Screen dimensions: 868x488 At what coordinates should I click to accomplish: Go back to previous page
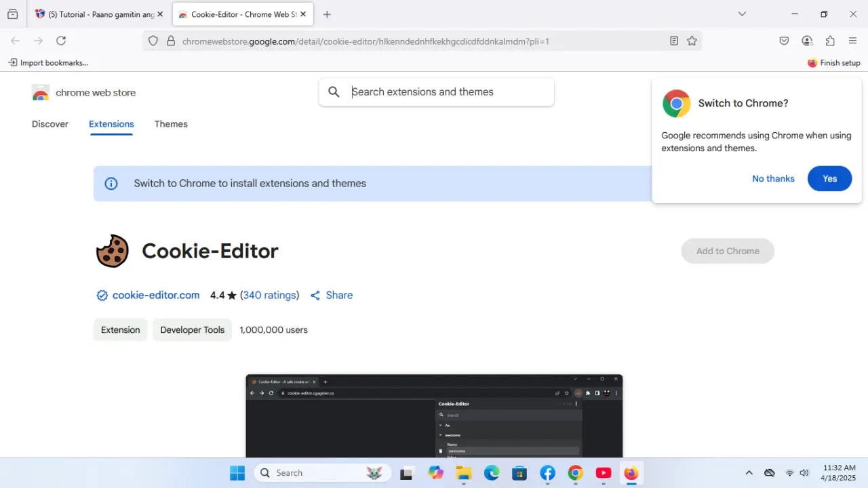pos(15,41)
